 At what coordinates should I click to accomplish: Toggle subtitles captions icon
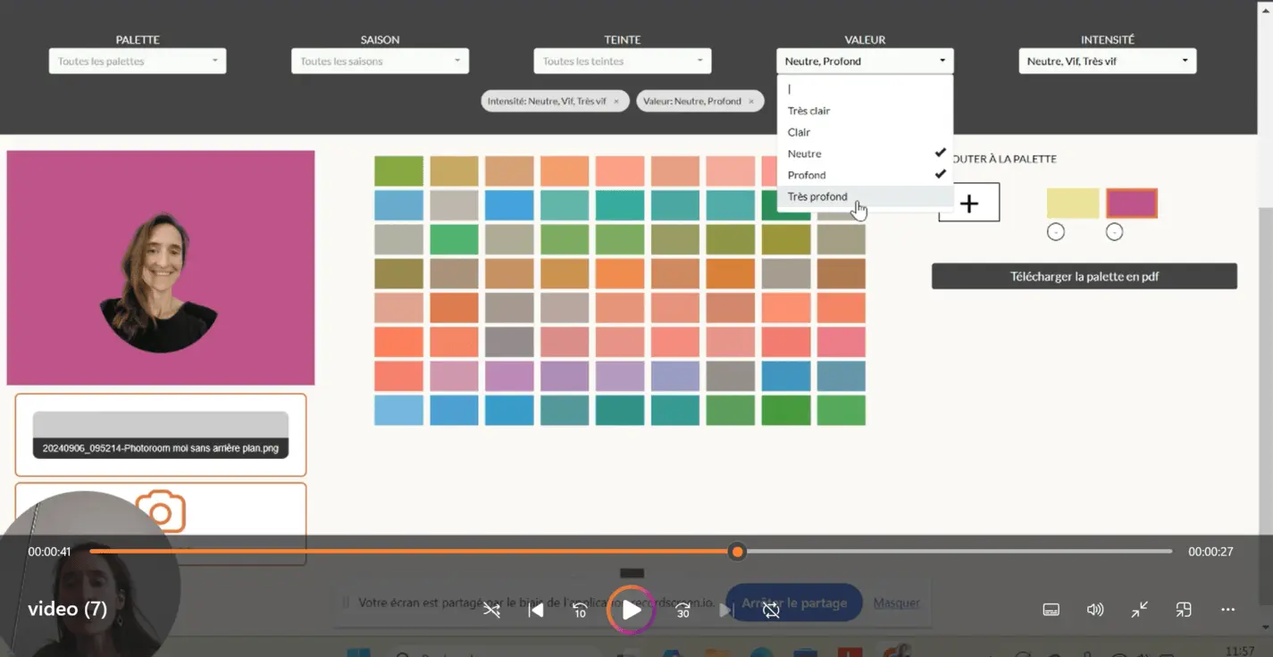click(1051, 610)
